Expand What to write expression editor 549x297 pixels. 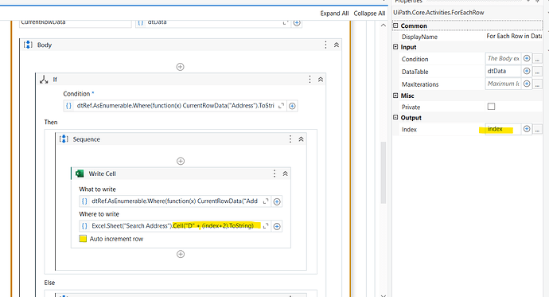pyautogui.click(x=266, y=201)
